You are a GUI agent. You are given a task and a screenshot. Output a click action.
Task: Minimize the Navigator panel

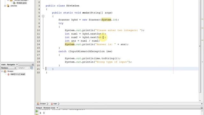pos(33,65)
